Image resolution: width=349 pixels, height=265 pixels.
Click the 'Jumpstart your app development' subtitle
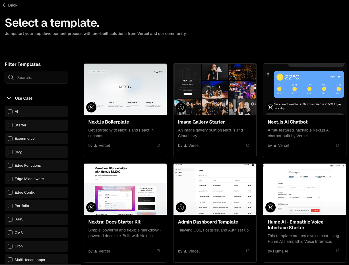(x=96, y=34)
